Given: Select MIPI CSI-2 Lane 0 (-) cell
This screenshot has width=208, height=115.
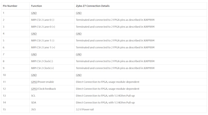Looking at the screenshot, I should [42, 20].
